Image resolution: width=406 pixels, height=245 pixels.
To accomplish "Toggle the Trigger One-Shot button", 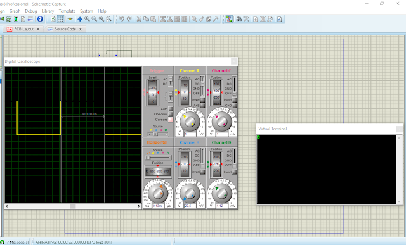I will [171, 114].
